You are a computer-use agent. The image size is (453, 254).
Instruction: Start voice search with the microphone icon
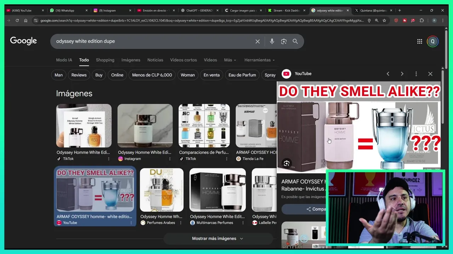(272, 41)
